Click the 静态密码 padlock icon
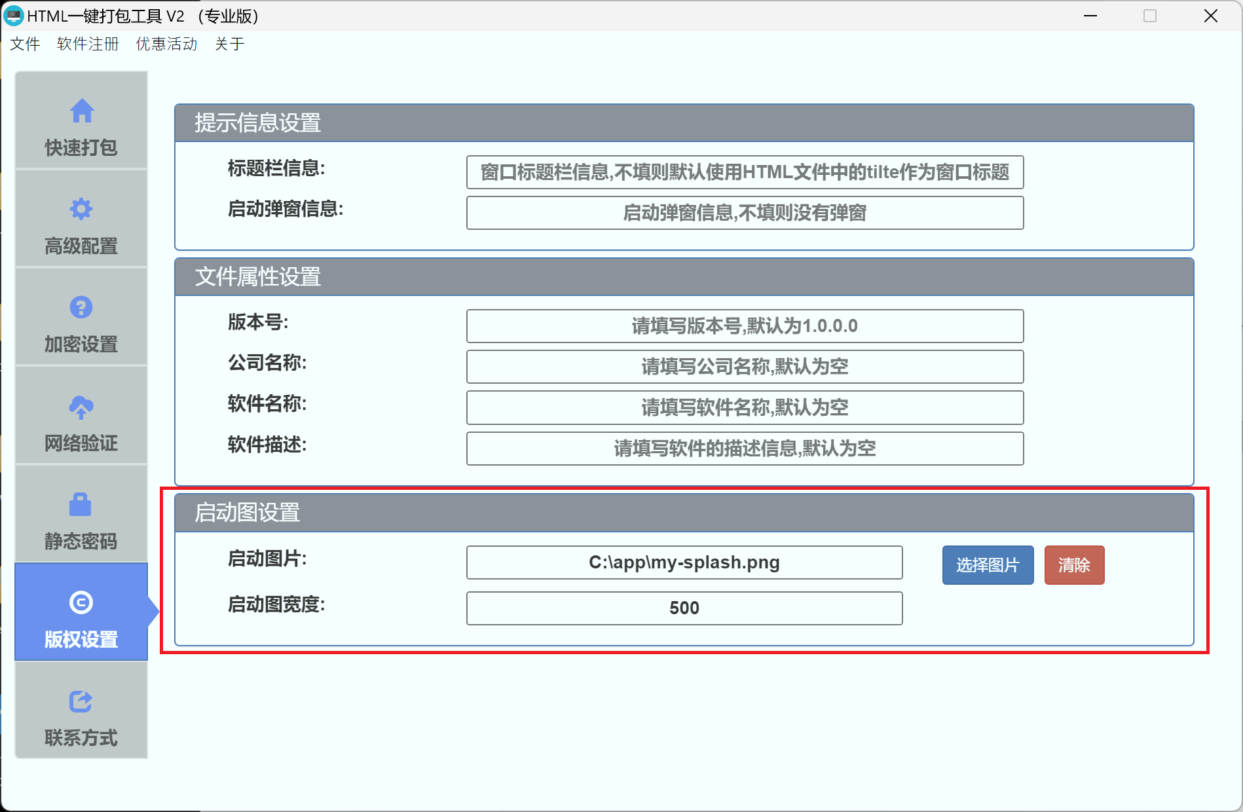 pos(81,505)
